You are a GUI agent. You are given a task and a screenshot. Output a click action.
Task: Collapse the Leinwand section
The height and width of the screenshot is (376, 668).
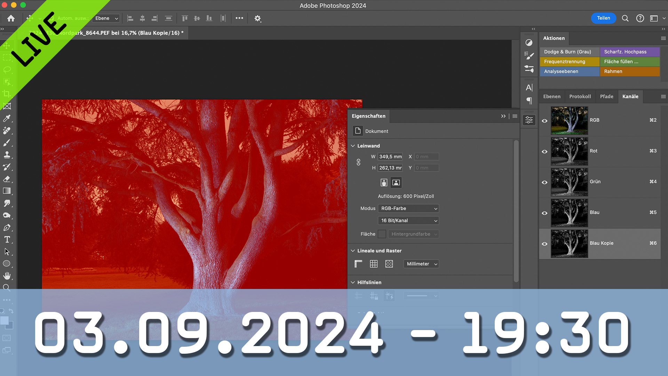click(353, 146)
